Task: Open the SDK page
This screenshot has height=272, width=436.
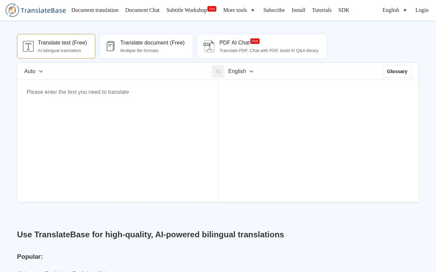Action: pos(344,10)
